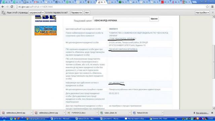This screenshot has width=215, height=121.
Task: Click the underlined ТОВ "ХЕНСФОРД-УКРАЇНА" short name
Action: [x=122, y=38]
